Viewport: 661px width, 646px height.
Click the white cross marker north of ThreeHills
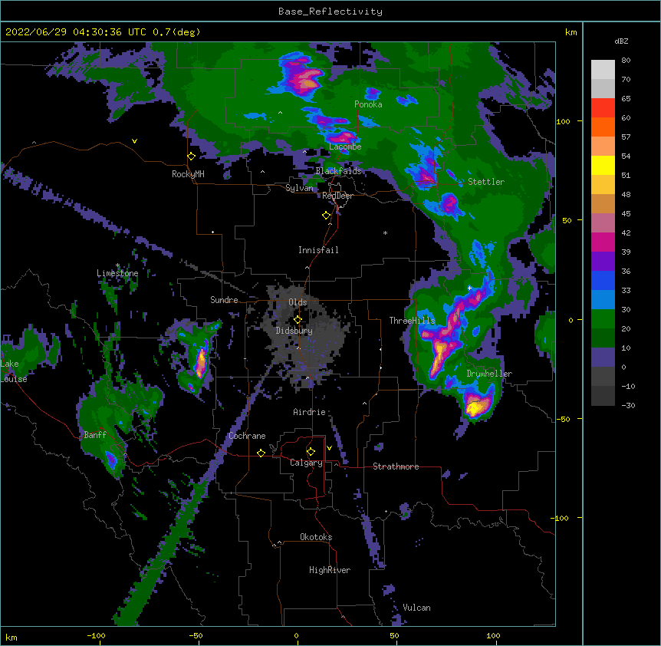(x=469, y=288)
